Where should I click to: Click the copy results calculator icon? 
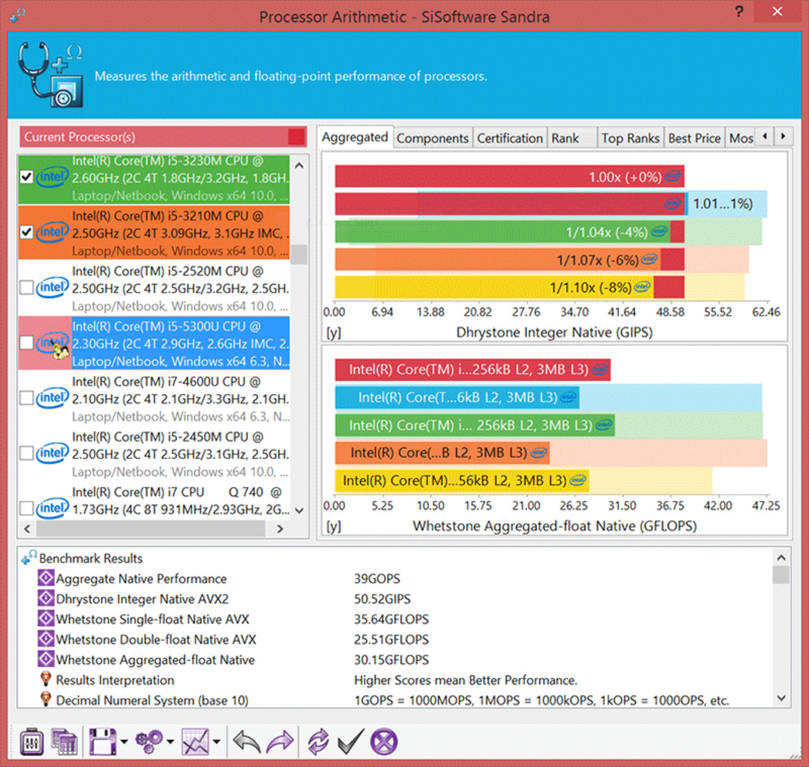tap(64, 742)
